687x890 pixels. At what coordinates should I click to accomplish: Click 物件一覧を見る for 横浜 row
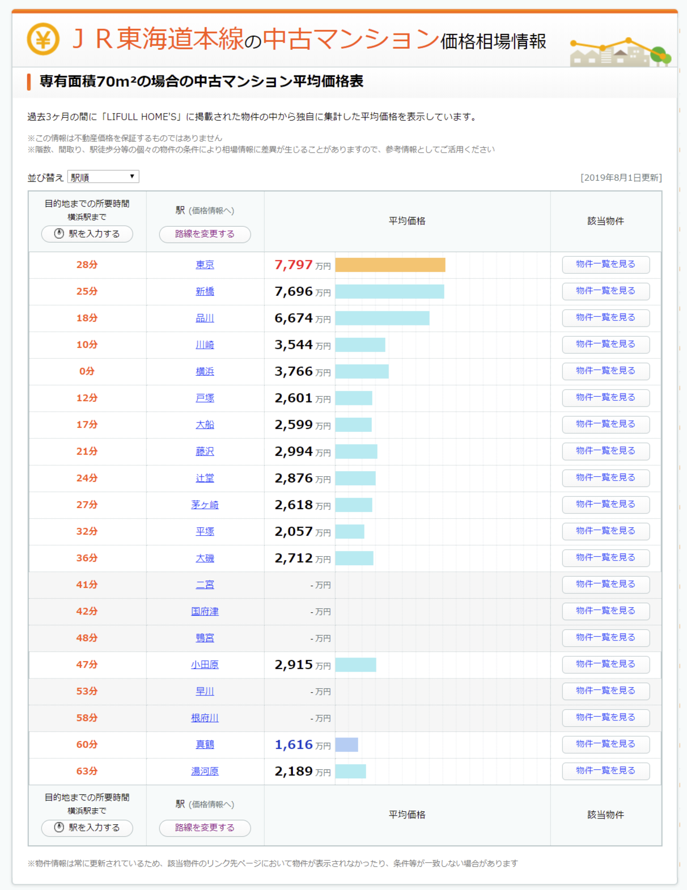click(606, 371)
